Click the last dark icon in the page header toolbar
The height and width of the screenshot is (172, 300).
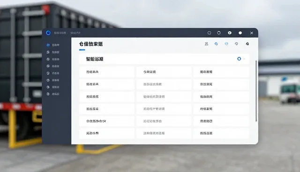tap(247, 44)
